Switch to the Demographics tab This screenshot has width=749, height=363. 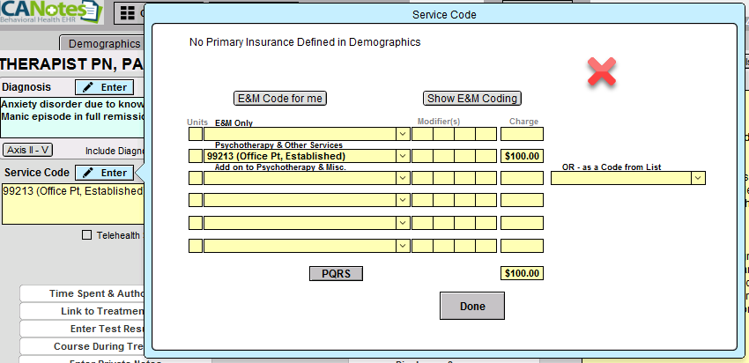point(104,43)
